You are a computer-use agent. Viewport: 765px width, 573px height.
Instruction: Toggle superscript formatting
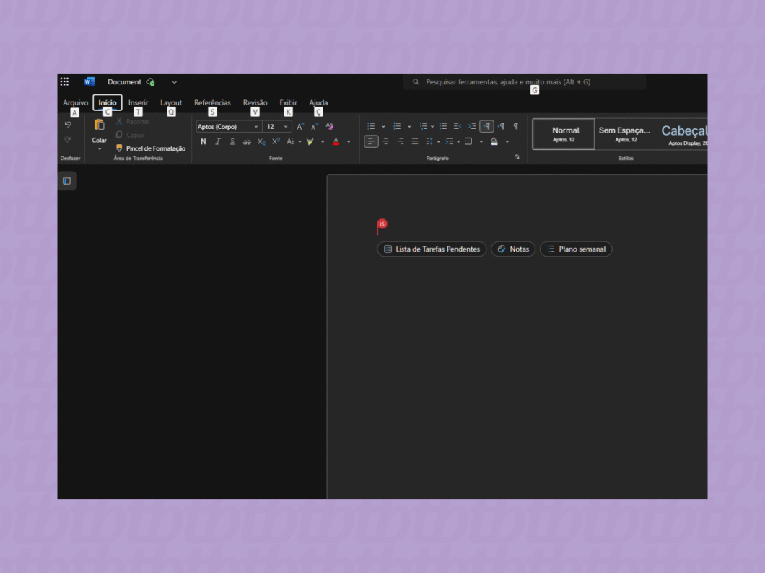coord(276,142)
